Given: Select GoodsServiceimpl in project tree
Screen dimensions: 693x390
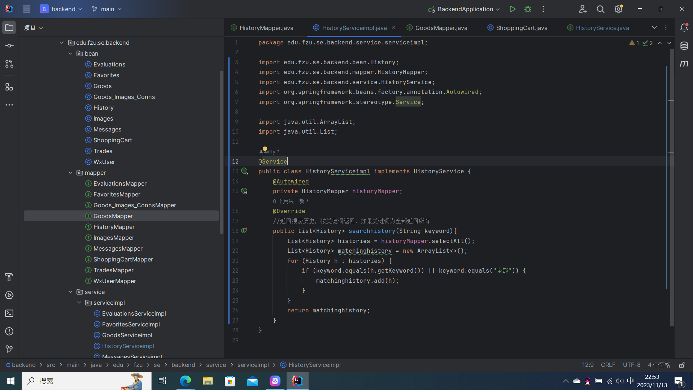Looking at the screenshot, I should (127, 335).
